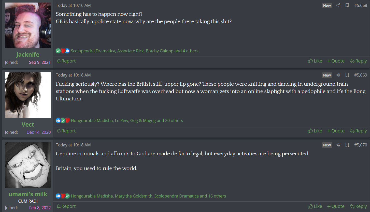Toggle bookmark on post #5,670

tap(347, 145)
